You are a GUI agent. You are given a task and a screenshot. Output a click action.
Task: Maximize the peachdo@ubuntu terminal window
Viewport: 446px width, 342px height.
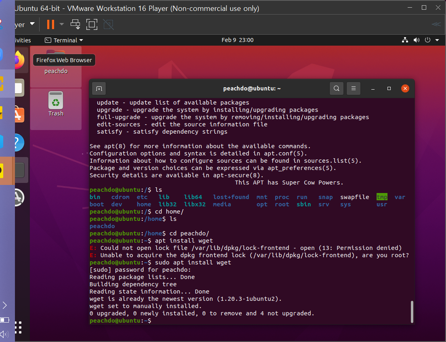point(389,88)
